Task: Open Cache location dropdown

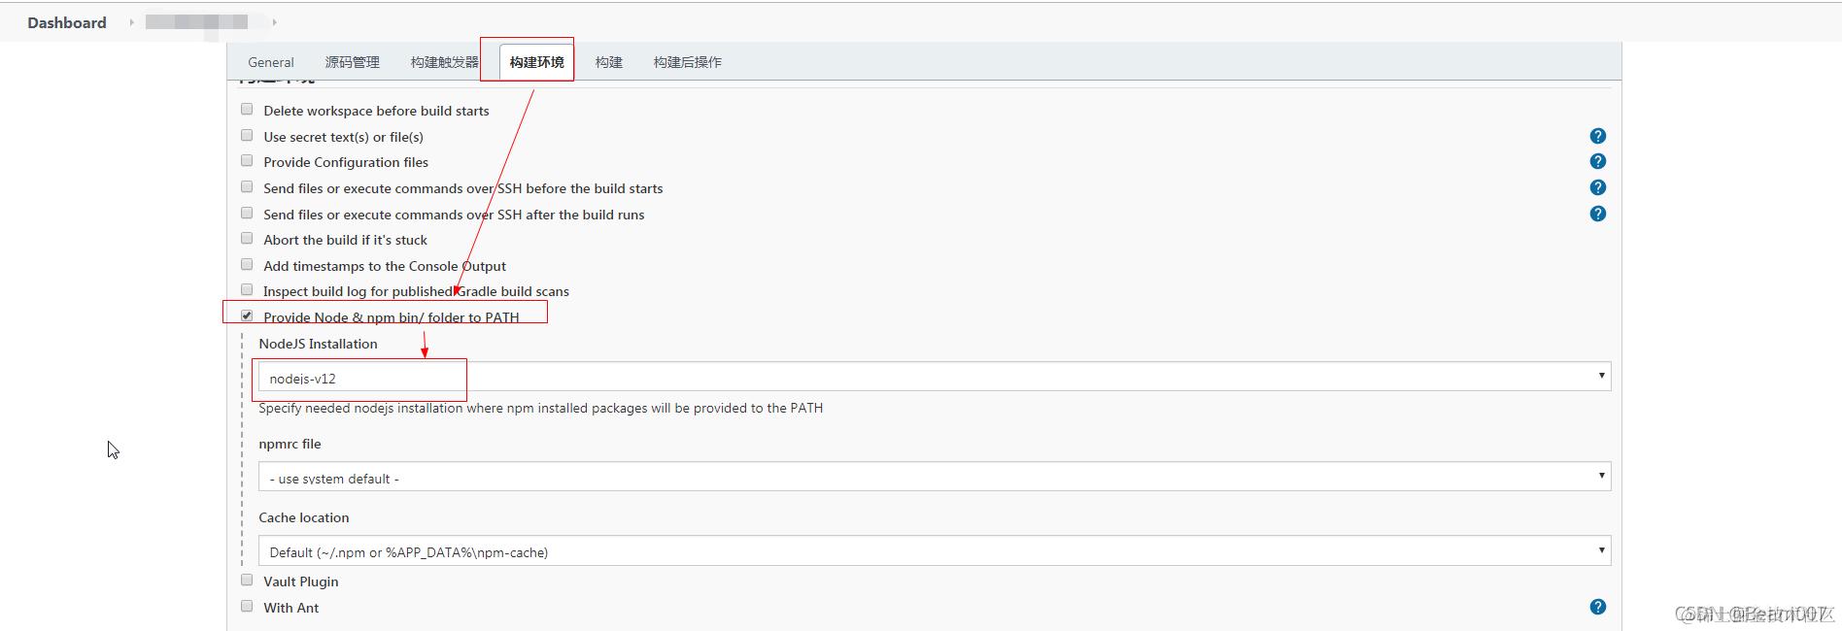Action: [935, 550]
